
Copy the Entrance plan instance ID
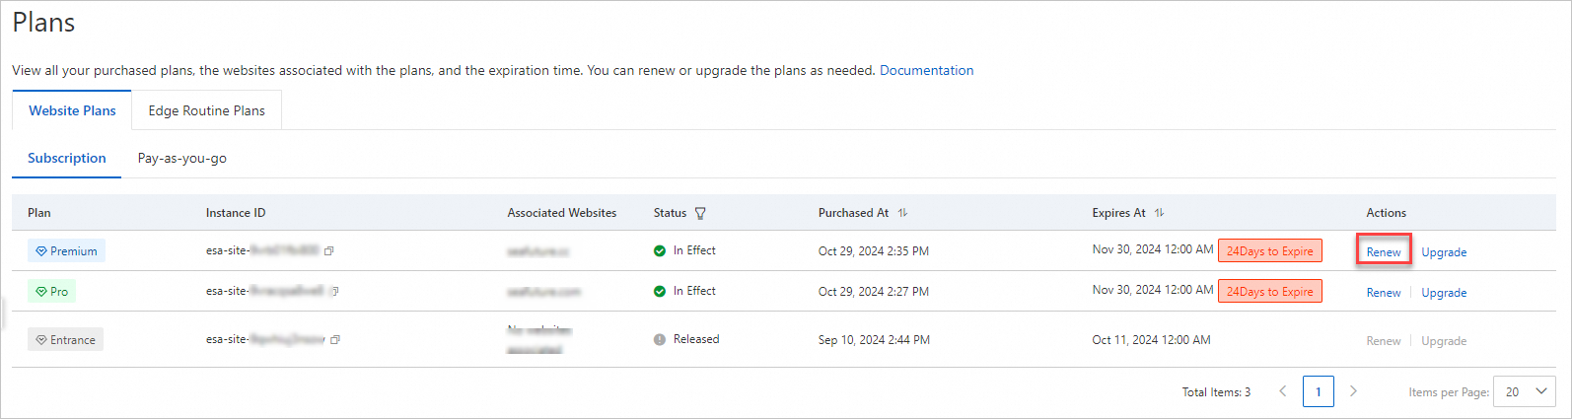tap(335, 340)
